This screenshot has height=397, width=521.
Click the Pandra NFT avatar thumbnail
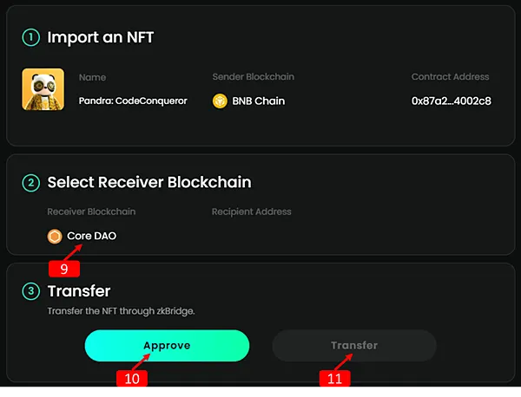click(x=43, y=90)
